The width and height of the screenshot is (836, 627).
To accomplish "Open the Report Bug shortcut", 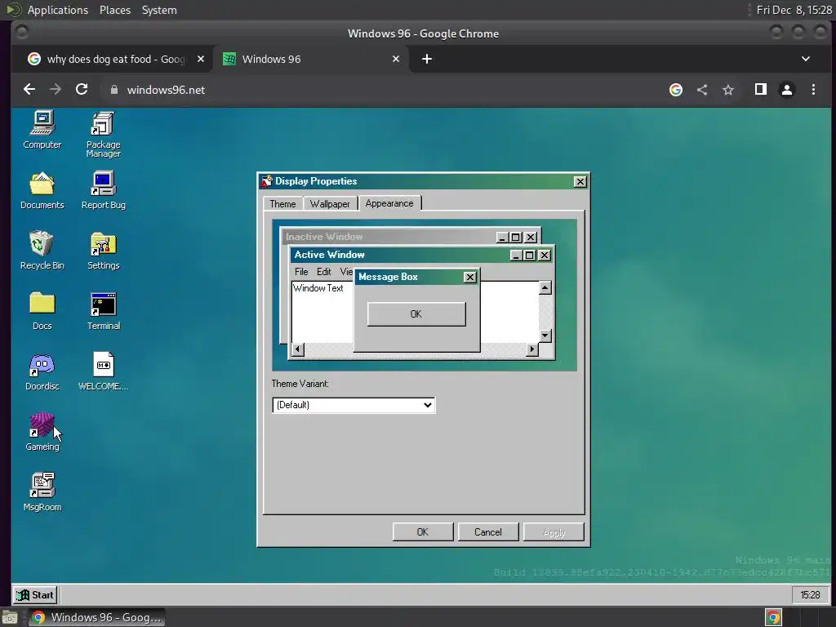I will pos(104,190).
